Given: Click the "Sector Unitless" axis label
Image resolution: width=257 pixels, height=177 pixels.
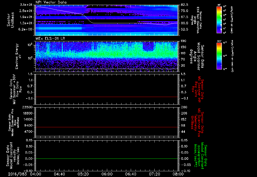Looking at the screenshot, I should 11,20.
